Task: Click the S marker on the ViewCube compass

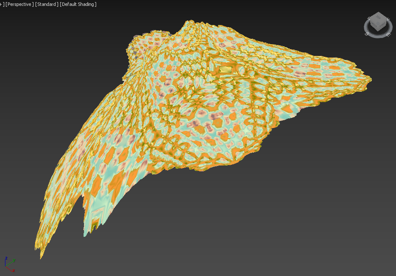Action: [x=367, y=33]
